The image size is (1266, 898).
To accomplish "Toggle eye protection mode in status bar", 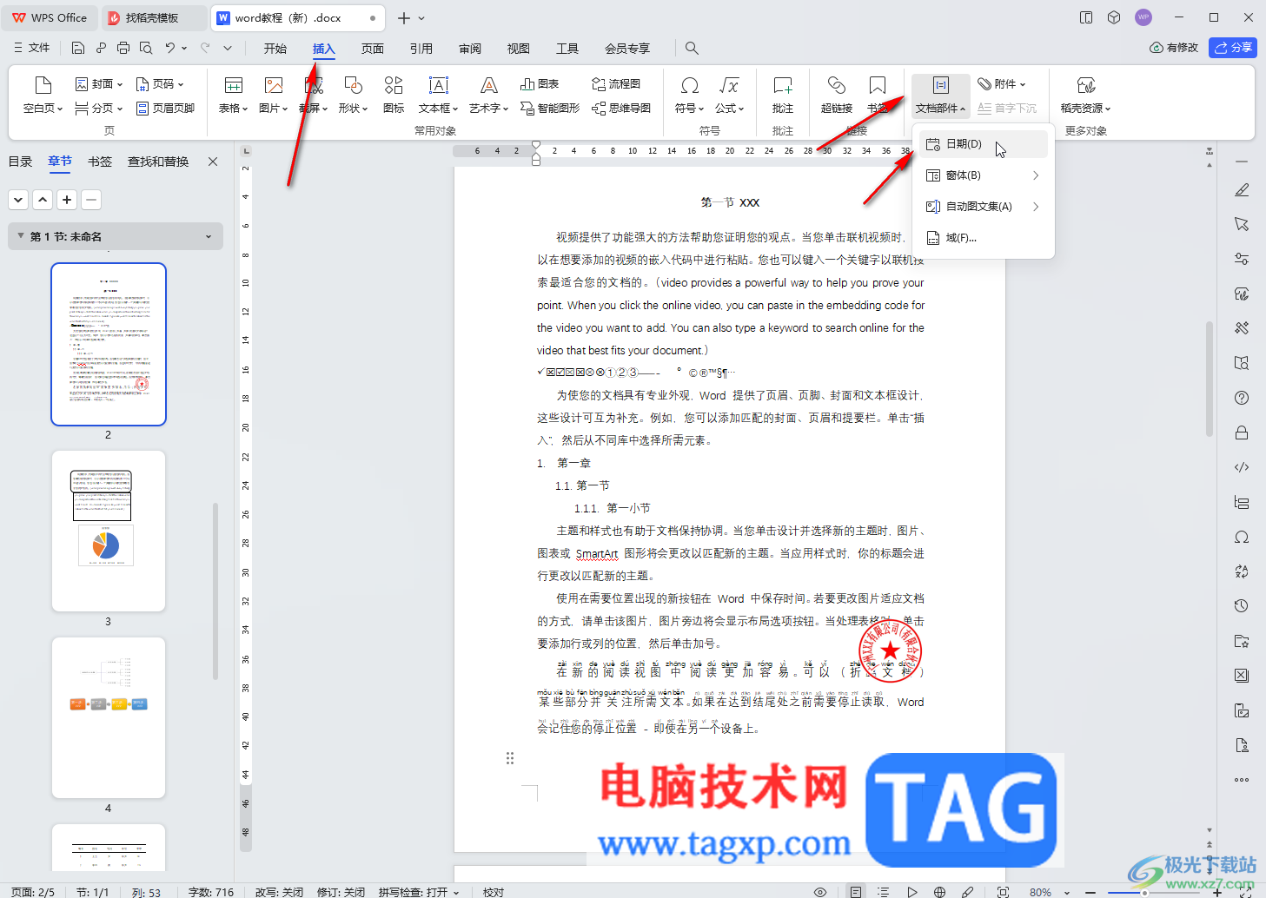I will (x=820, y=892).
